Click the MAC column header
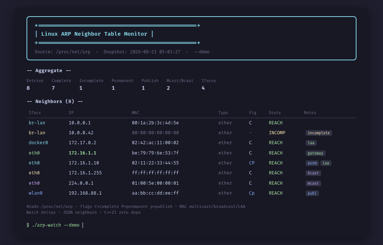This screenshot has width=383, height=245. pyautogui.click(x=136, y=113)
